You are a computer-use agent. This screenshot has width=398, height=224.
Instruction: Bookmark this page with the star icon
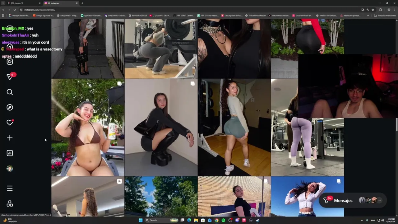pos(373,10)
